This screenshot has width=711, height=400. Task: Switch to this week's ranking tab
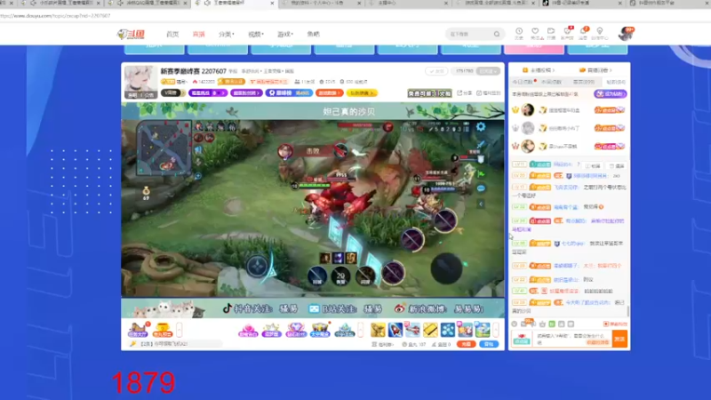551,82
